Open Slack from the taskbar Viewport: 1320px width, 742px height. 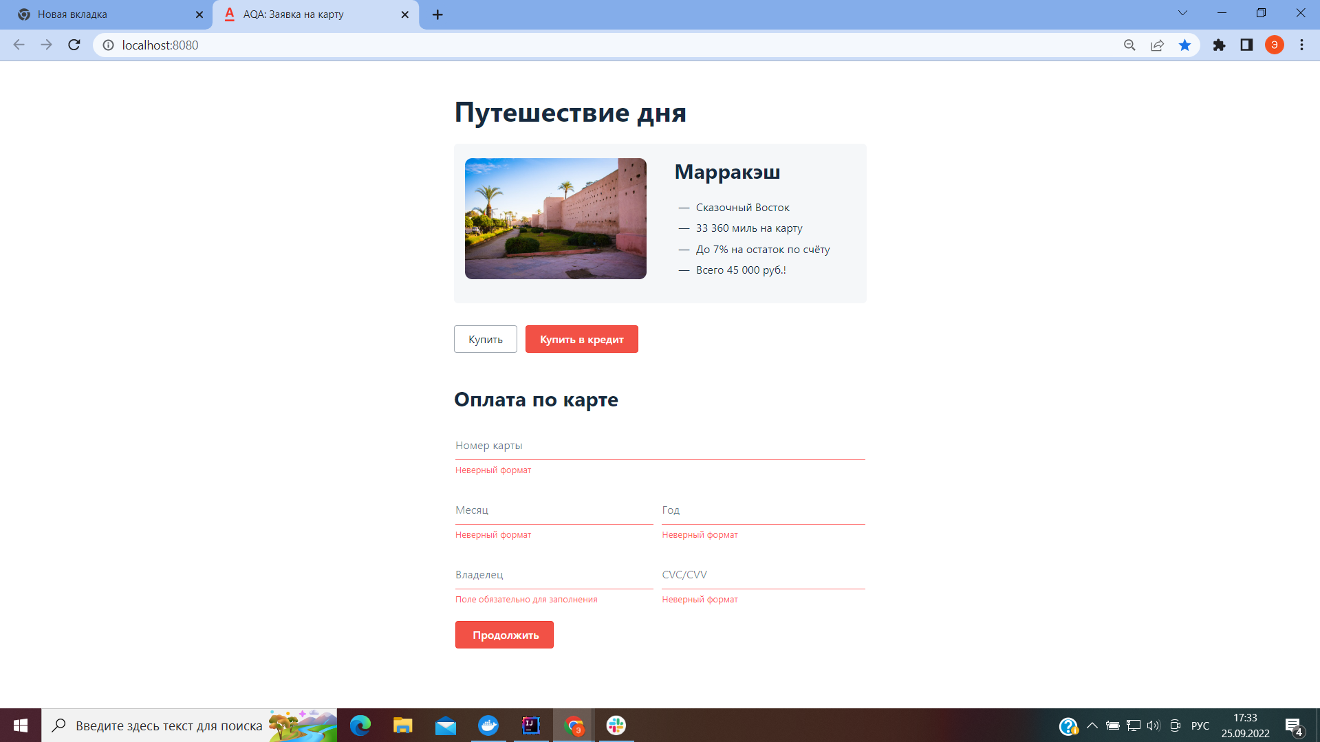(x=616, y=725)
